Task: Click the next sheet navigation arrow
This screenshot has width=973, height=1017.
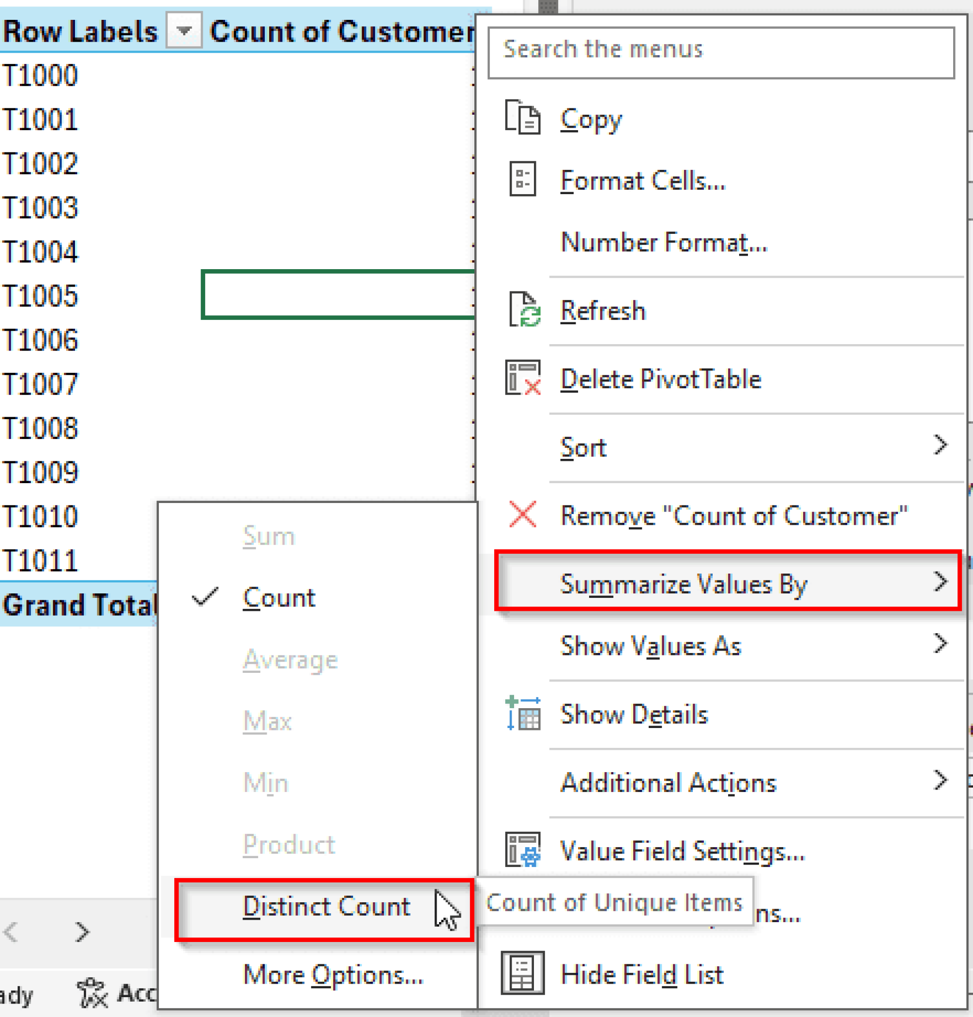Action: point(82,932)
